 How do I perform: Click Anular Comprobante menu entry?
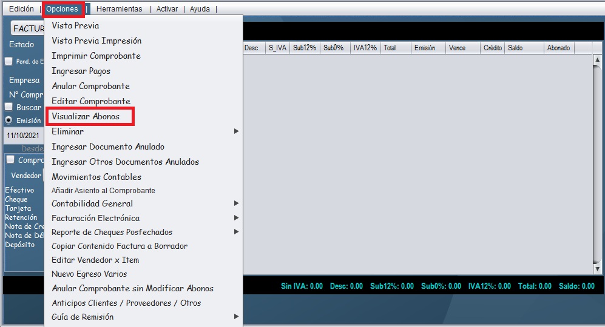(x=90, y=86)
